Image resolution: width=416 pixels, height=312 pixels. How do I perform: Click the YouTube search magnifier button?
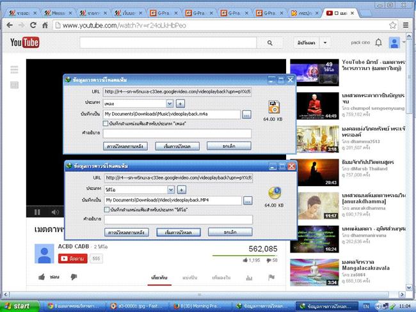point(270,43)
